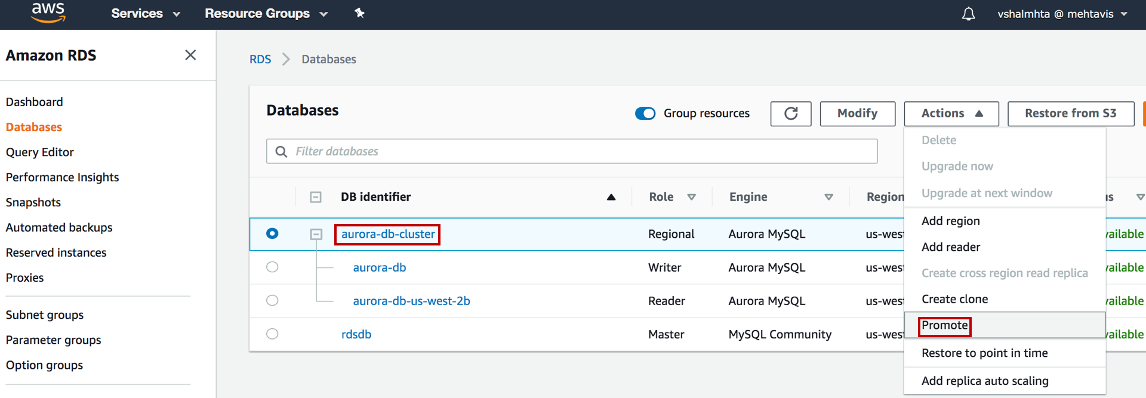Click the refresh databases button

[x=791, y=113]
